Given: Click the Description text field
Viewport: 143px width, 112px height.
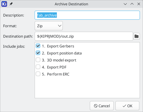Looking at the screenshot, I should click(87, 15).
